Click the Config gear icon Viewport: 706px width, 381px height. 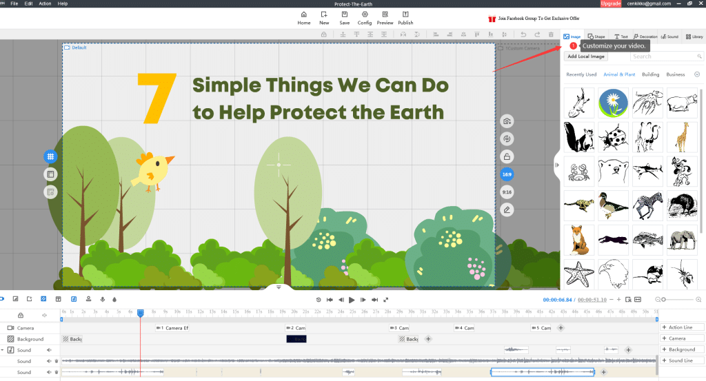(x=365, y=14)
